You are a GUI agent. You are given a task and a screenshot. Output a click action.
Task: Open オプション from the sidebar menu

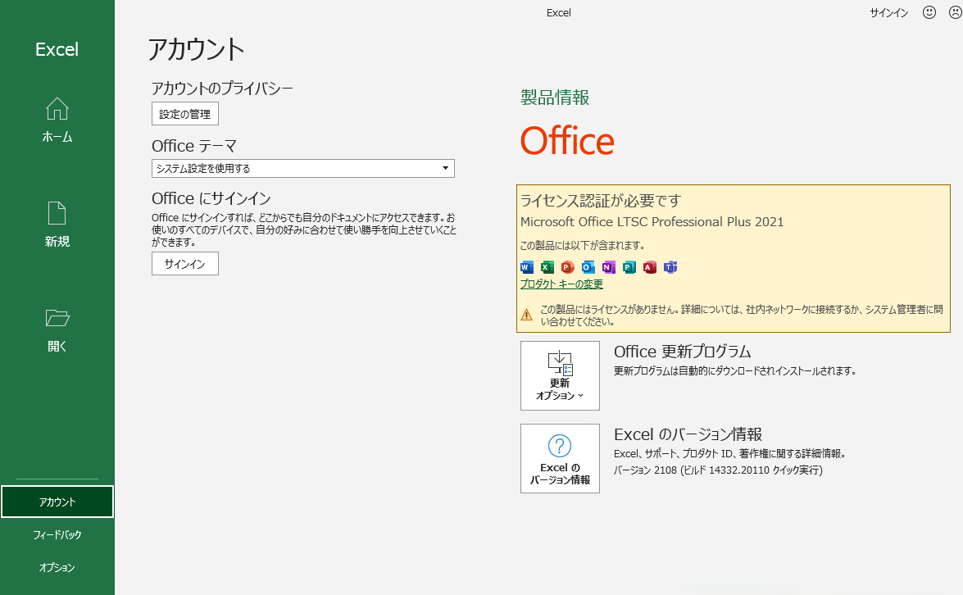coord(57,566)
